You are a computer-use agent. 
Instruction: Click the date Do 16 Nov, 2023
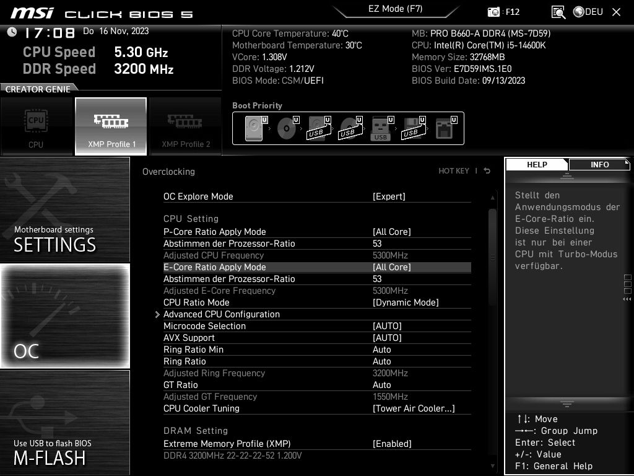coord(116,31)
